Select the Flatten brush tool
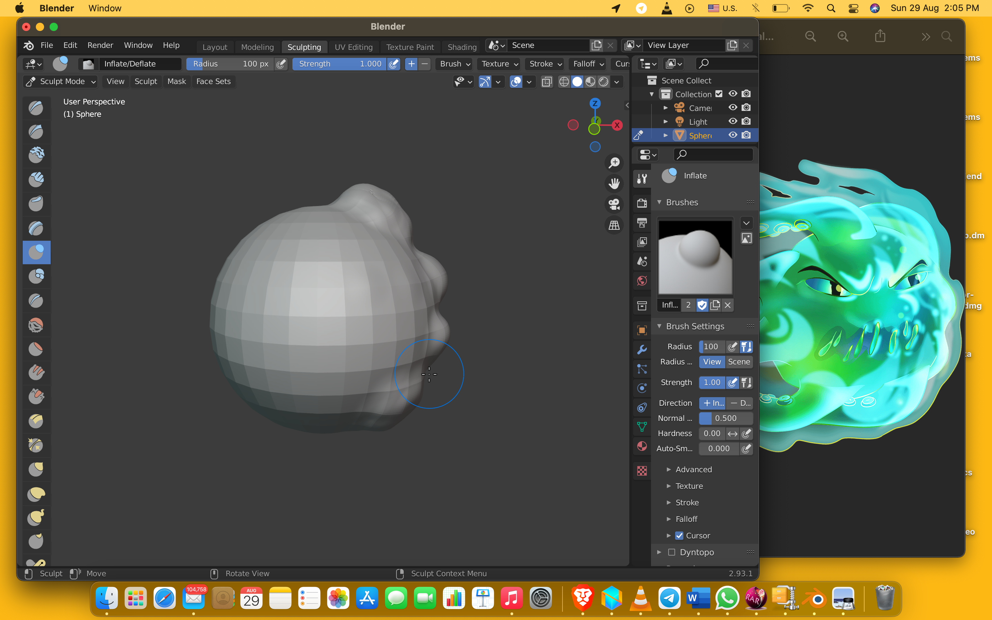The image size is (992, 620). [x=36, y=349]
